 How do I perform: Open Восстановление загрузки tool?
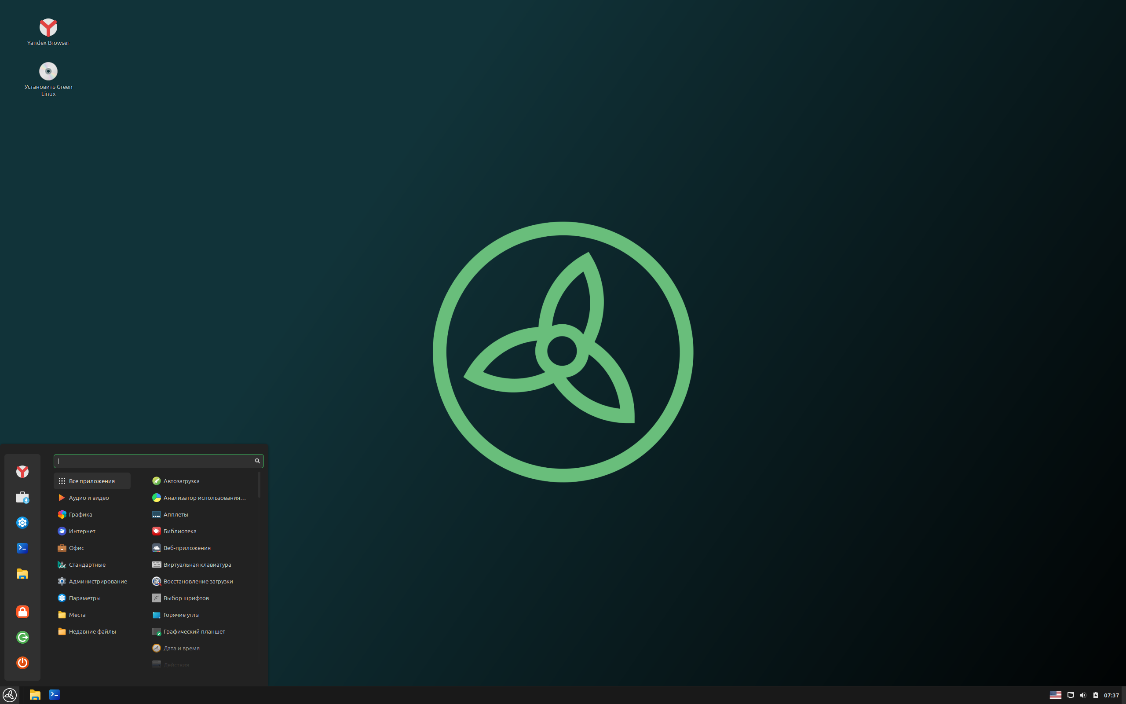click(202, 582)
